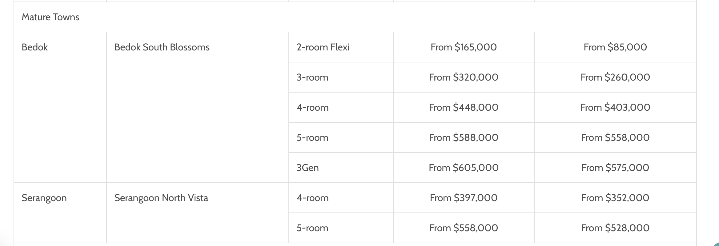719x246 pixels.
Task: Click Serangoon North Vista project name
Action: 161,198
